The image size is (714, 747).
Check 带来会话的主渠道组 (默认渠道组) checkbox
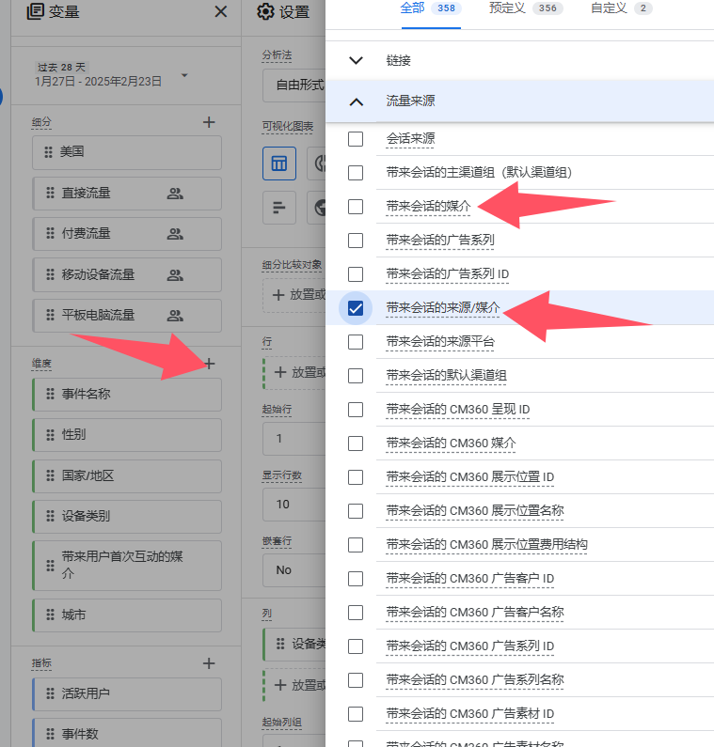[x=356, y=173]
